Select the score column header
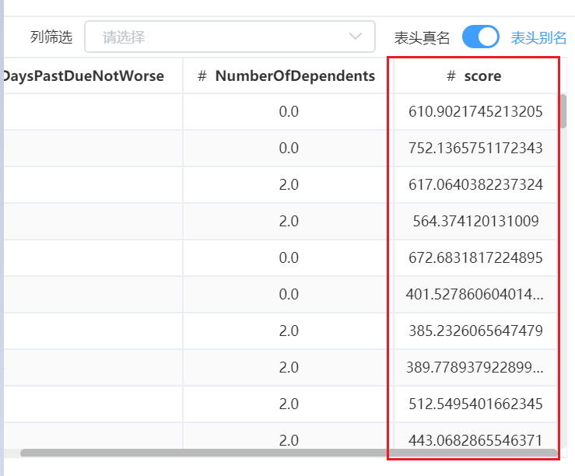The height and width of the screenshot is (476, 575). click(x=475, y=76)
